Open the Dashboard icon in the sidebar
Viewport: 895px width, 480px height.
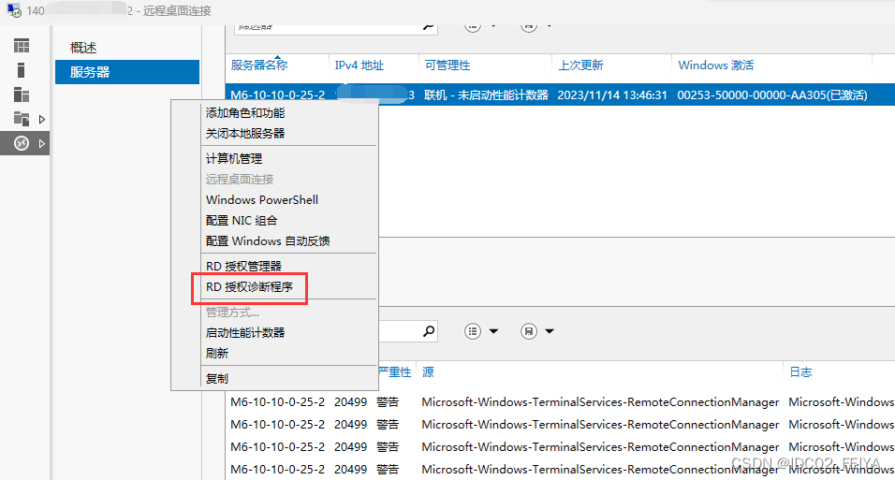22,46
